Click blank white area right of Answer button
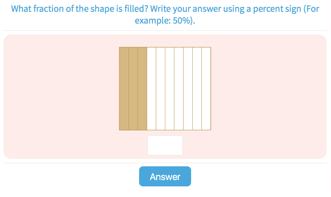 260,177
